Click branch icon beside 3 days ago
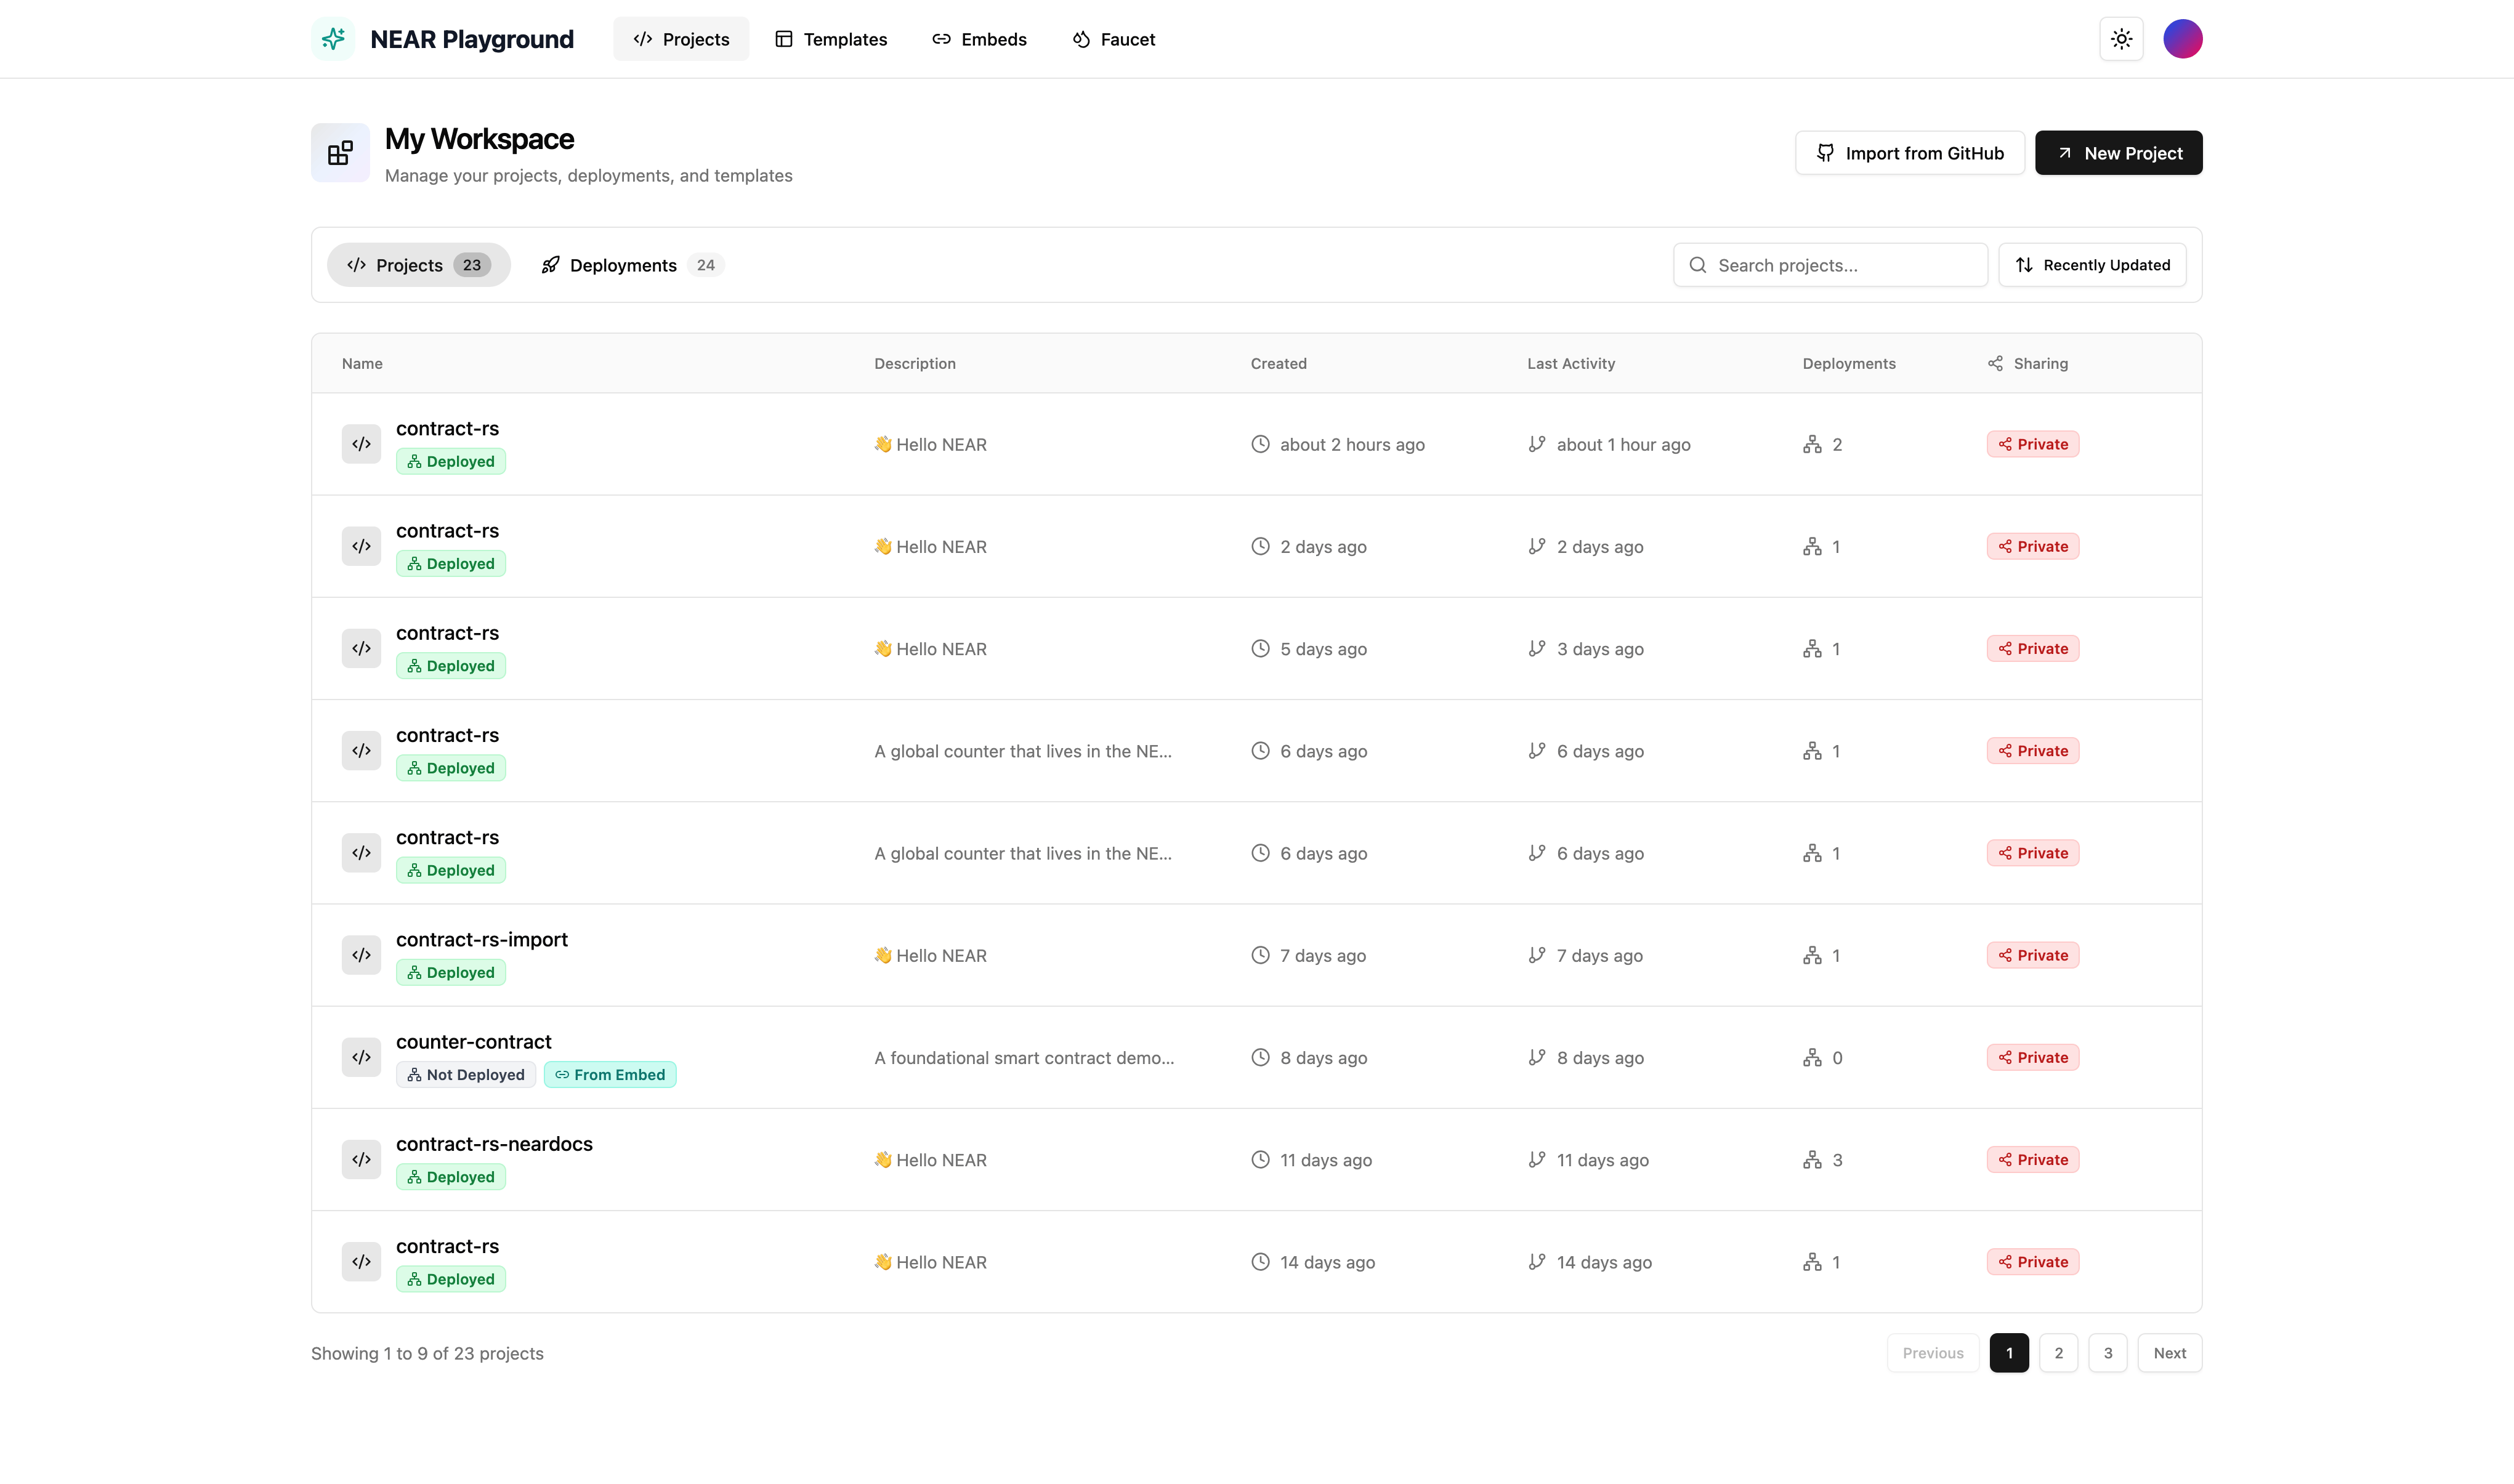2514x1484 pixels. point(1537,648)
